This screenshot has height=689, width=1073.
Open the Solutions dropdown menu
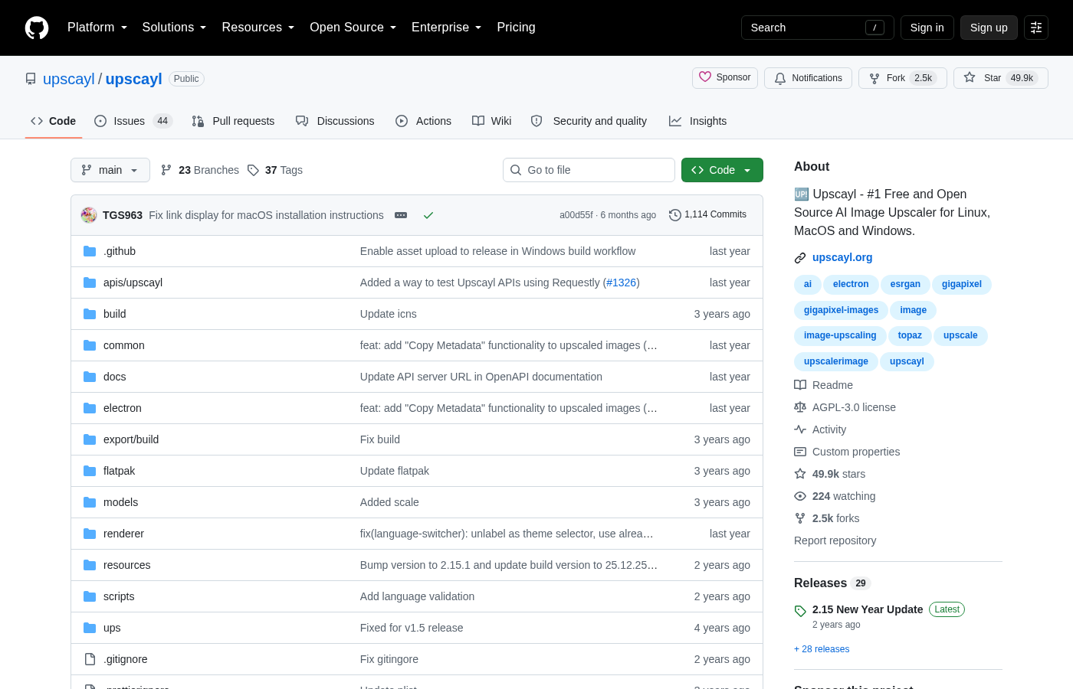click(x=175, y=28)
